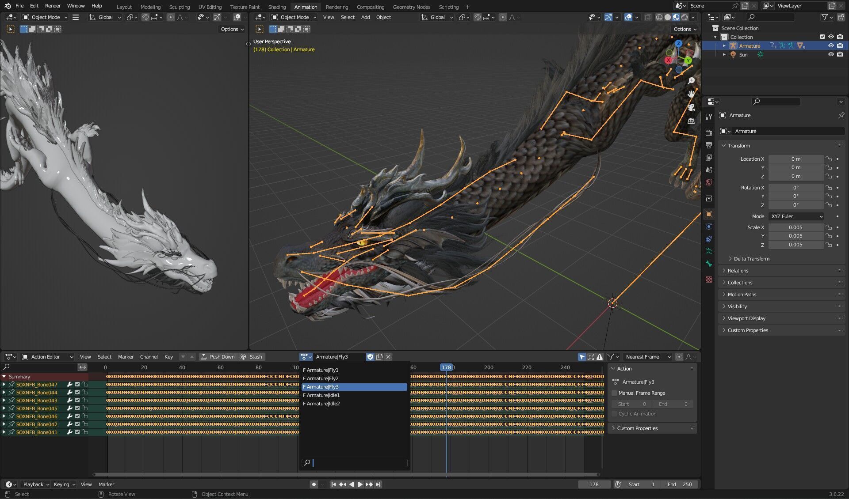Toggle fake user shield for Armature|Fly3
This screenshot has width=849, height=499.
point(370,357)
